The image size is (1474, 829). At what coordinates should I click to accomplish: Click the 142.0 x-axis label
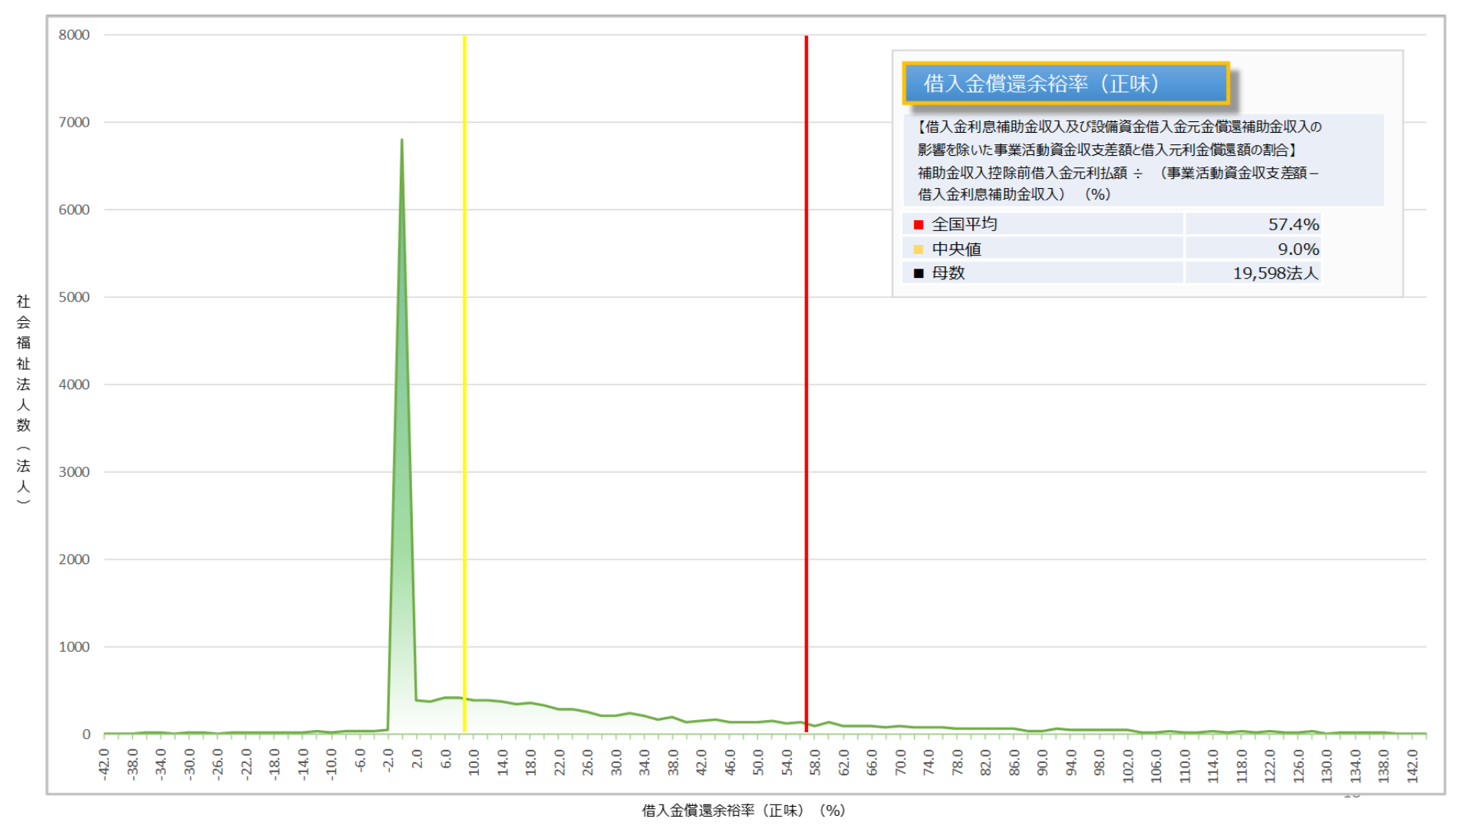[1413, 765]
